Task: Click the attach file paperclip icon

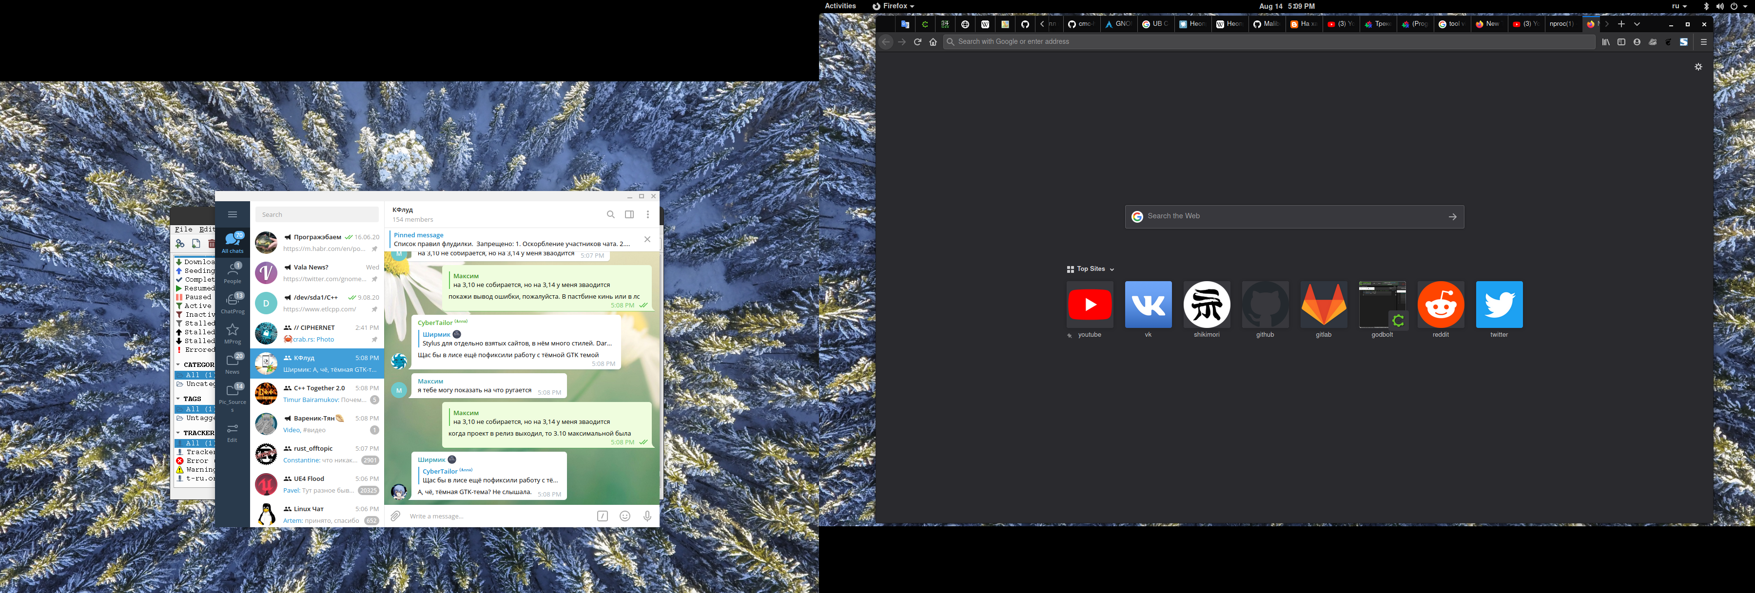Action: pyautogui.click(x=395, y=516)
